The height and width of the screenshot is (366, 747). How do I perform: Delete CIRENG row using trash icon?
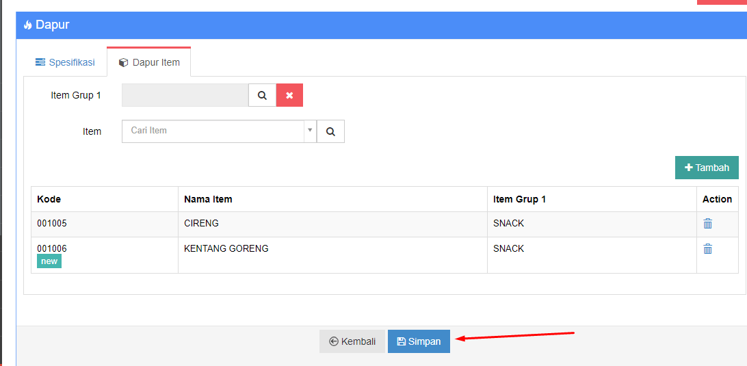708,224
